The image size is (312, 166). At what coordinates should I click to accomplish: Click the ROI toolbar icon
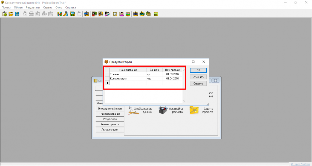(x=135, y=14)
